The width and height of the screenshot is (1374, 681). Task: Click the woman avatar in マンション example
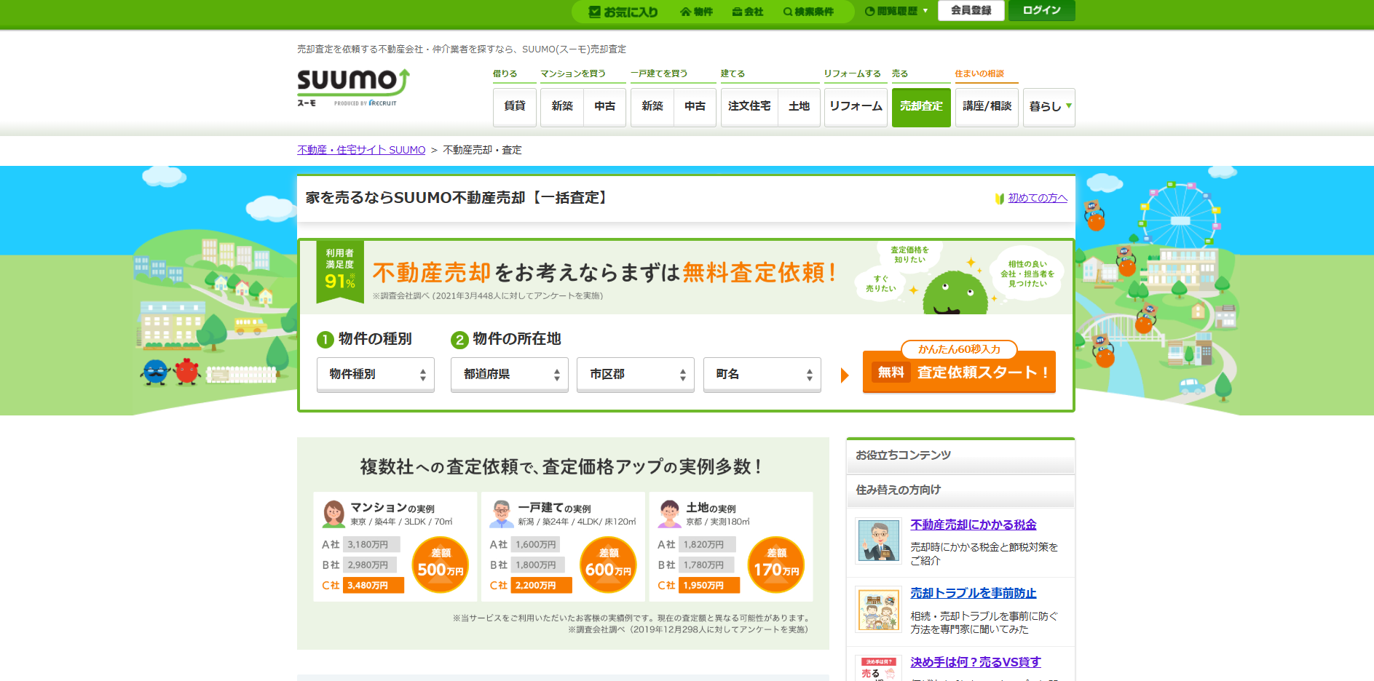pos(333,514)
